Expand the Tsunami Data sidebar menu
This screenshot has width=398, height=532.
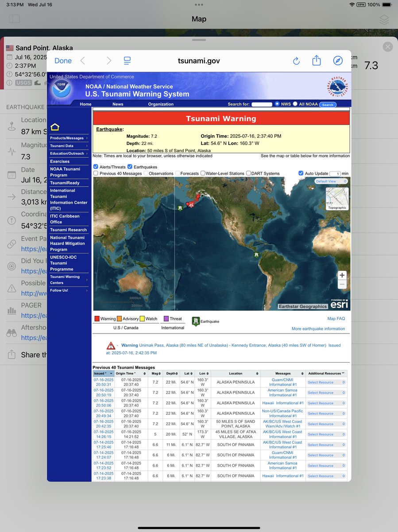point(68,146)
